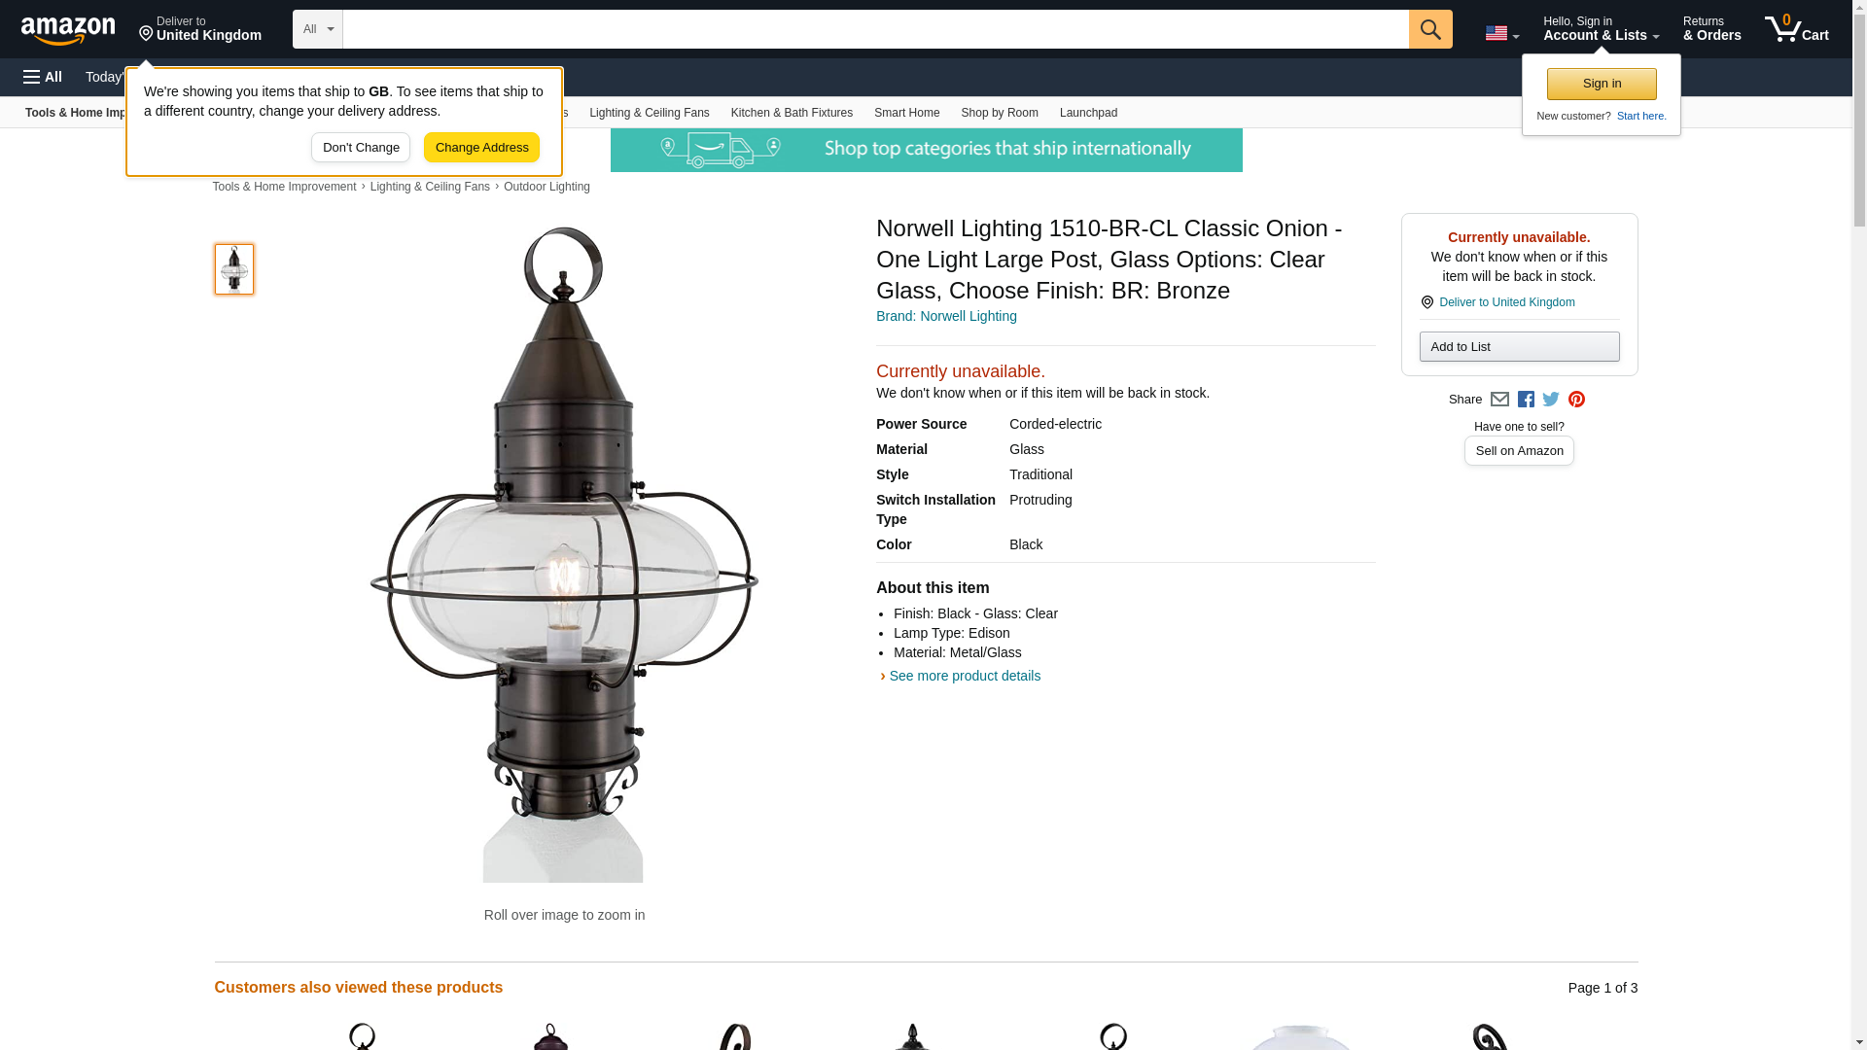Open the shopping cart icon

click(x=1797, y=29)
